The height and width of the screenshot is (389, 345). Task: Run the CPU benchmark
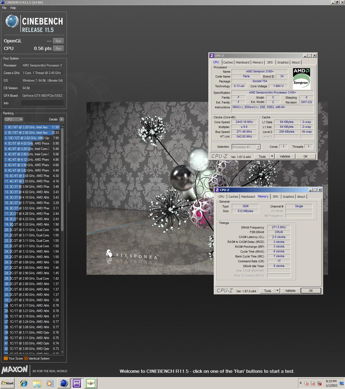[58, 49]
